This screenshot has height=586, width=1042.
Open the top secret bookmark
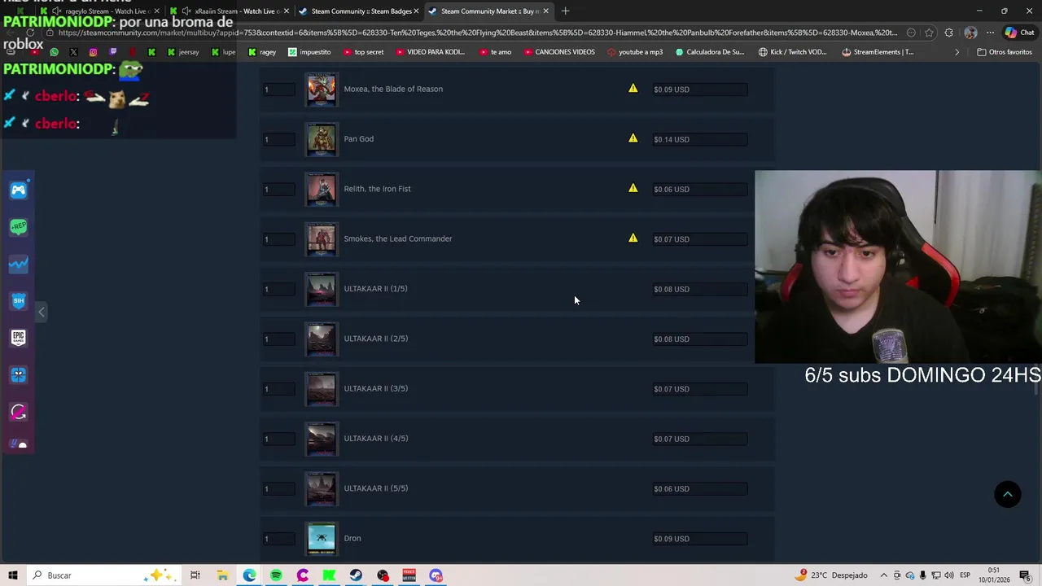pyautogui.click(x=363, y=52)
